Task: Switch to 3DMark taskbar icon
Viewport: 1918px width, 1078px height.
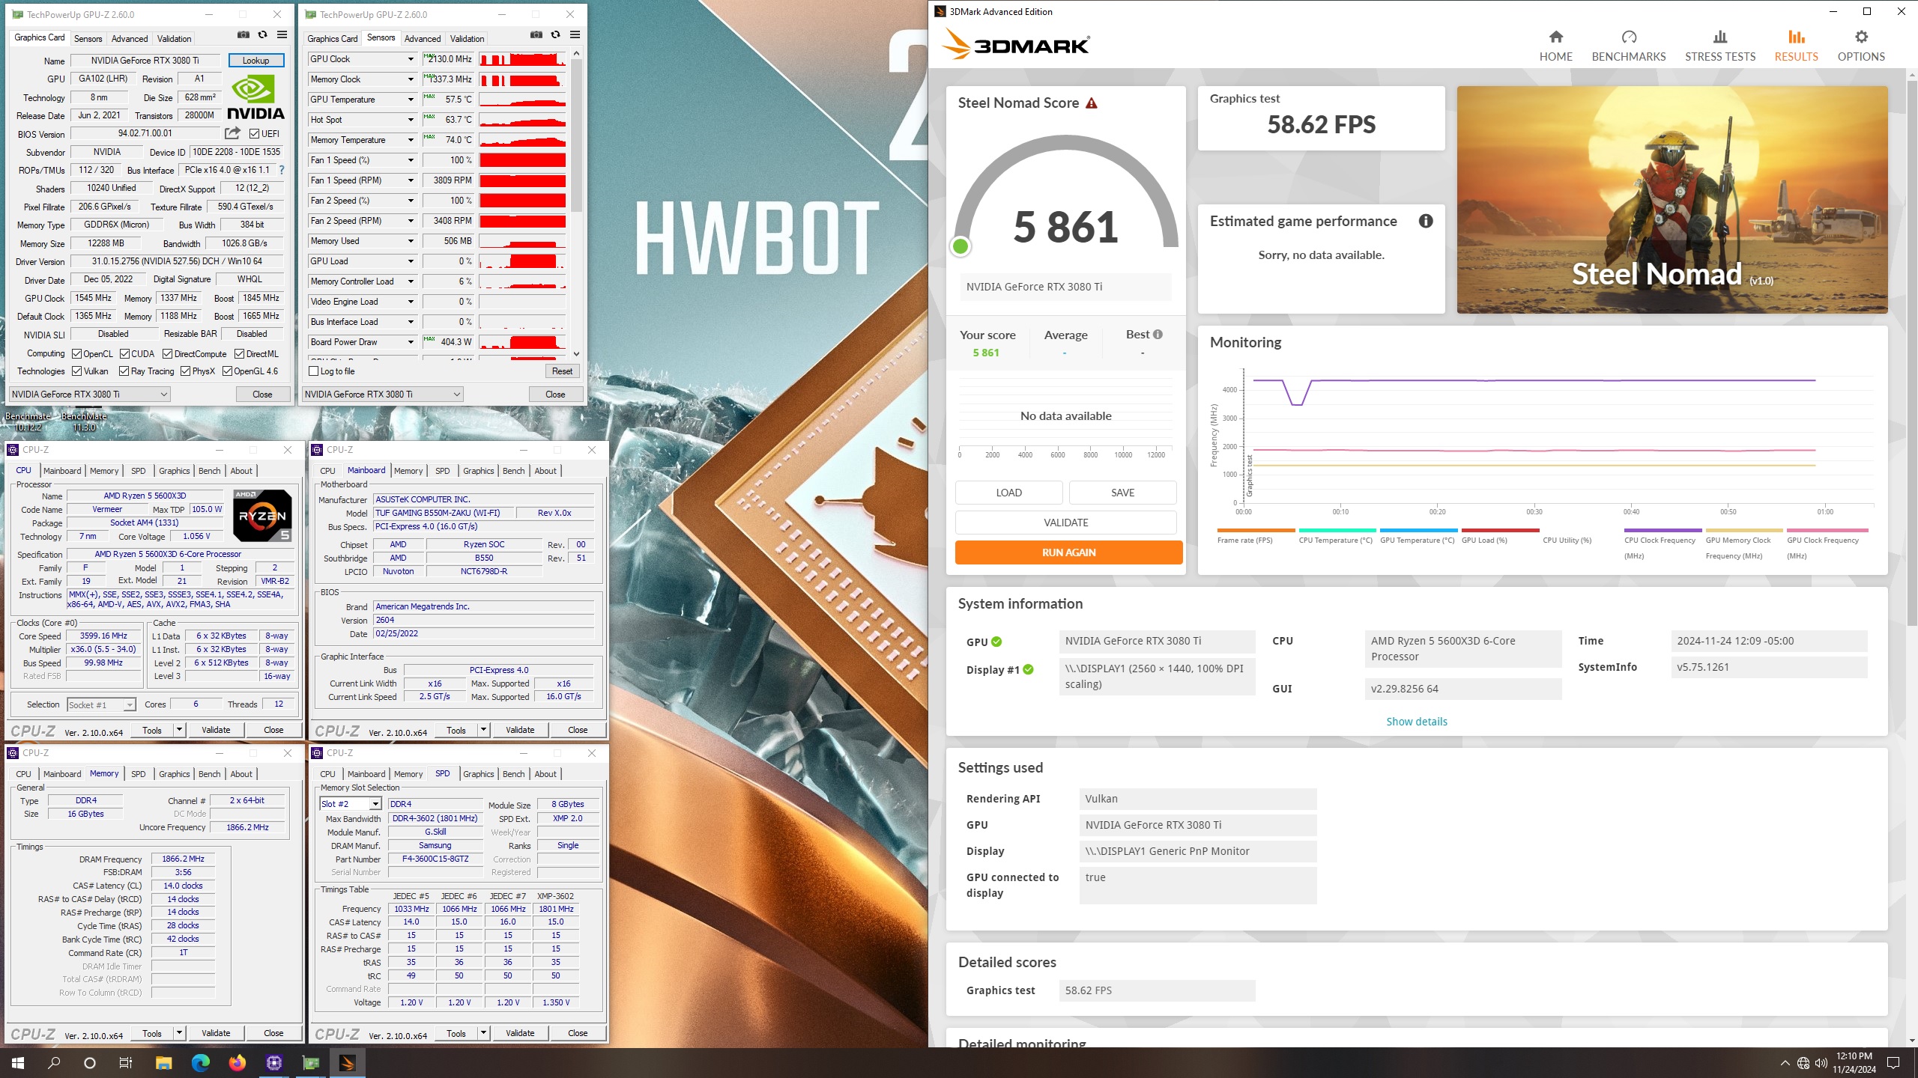Action: [x=347, y=1062]
